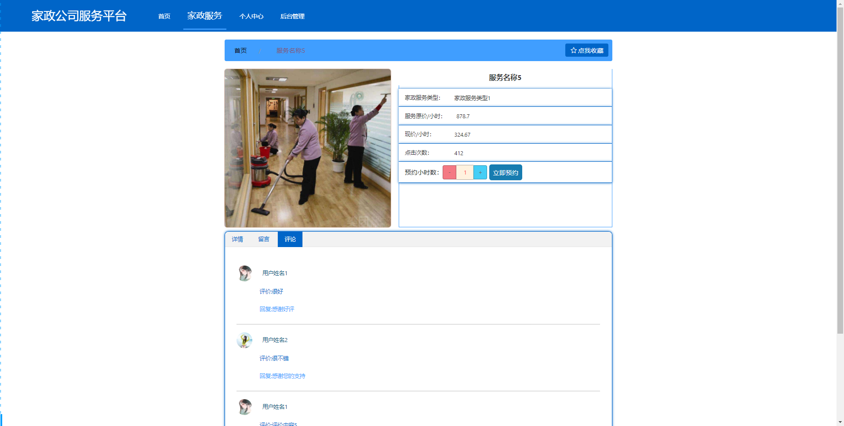Focus the 预约小时数 quantity field
The height and width of the screenshot is (426, 844).
point(465,172)
